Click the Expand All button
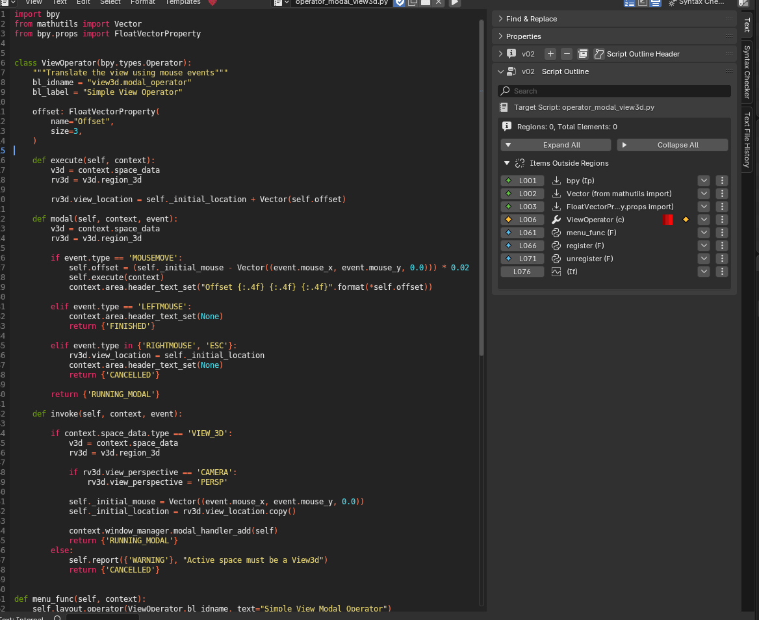The width and height of the screenshot is (759, 620). [556, 145]
